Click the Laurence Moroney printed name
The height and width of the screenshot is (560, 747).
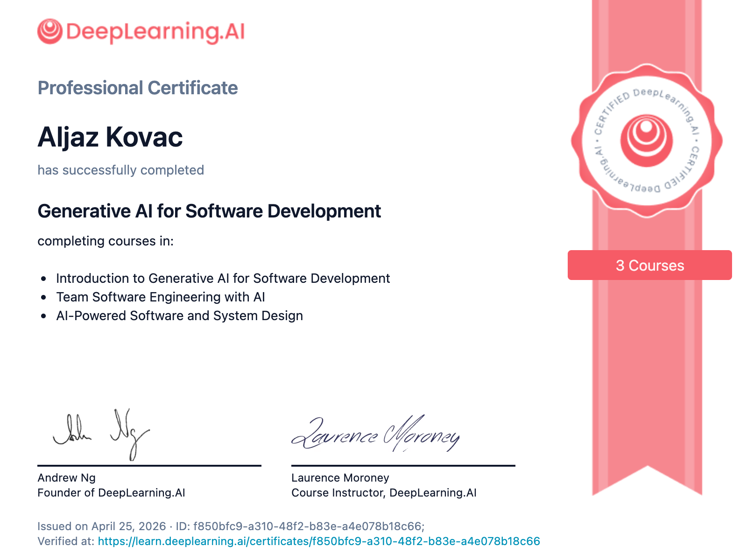(340, 478)
